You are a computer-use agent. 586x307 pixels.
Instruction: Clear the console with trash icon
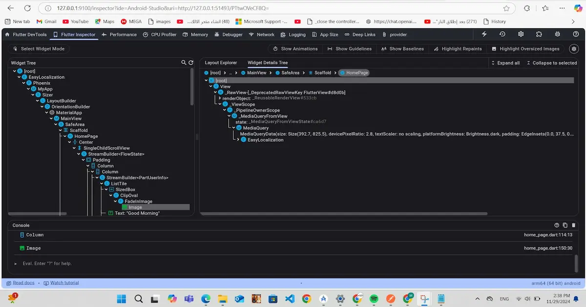pos(574,225)
